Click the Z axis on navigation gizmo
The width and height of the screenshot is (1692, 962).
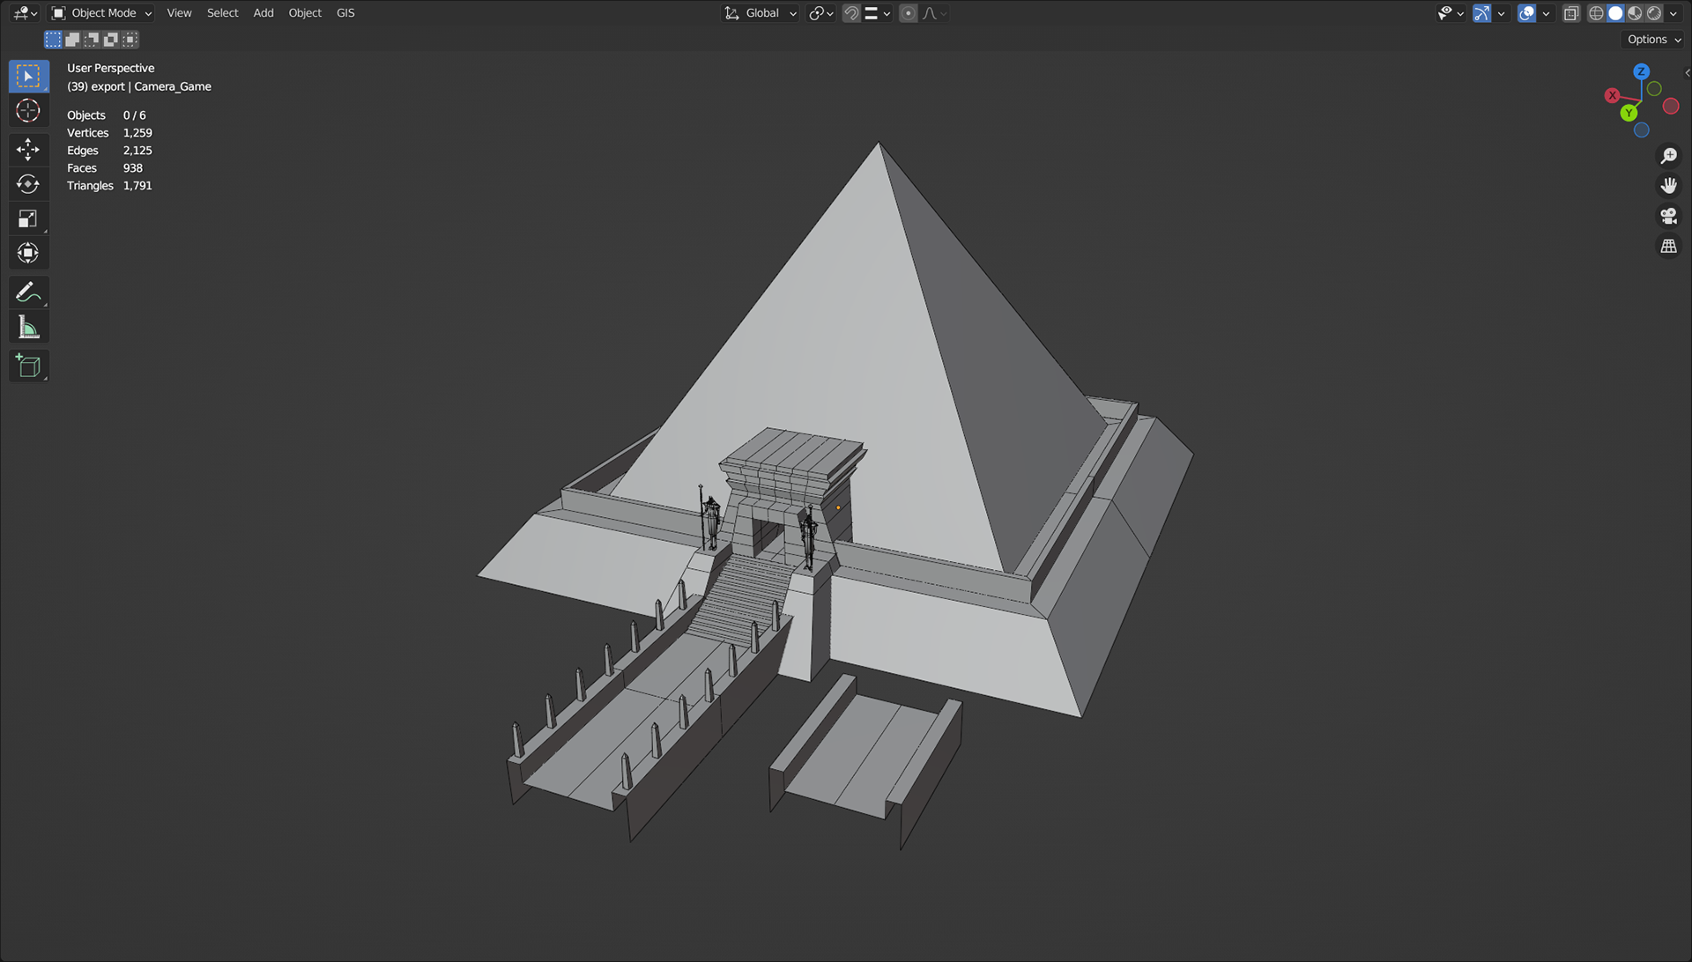[1641, 71]
